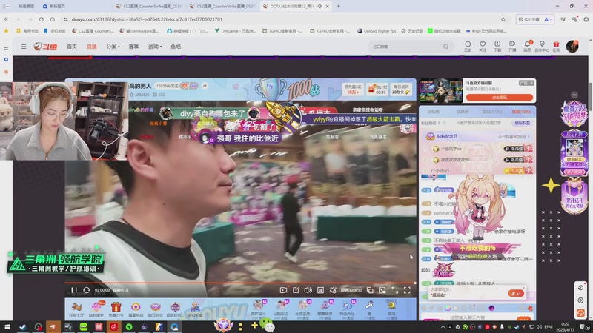Image resolution: width=593 pixels, height=333 pixels.
Task: Open the 实时字幕 browser button
Action: (x=529, y=19)
